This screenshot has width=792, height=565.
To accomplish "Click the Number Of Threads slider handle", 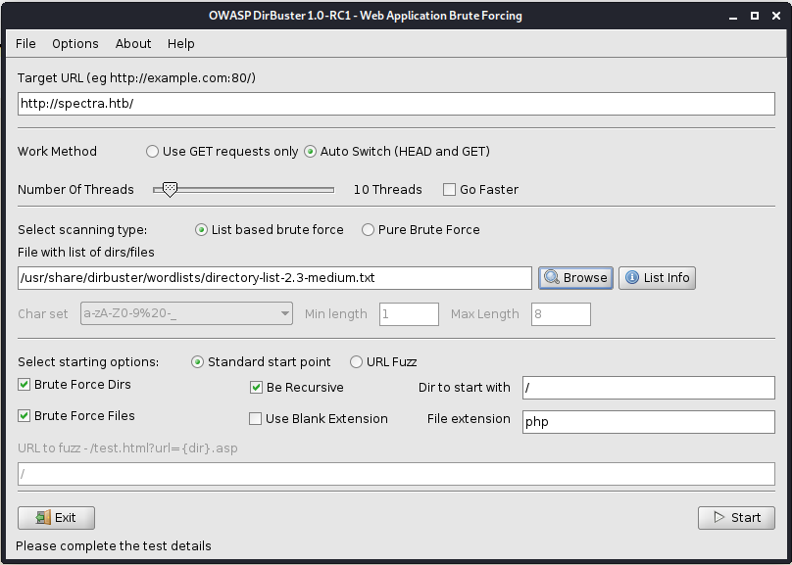I will 171,190.
